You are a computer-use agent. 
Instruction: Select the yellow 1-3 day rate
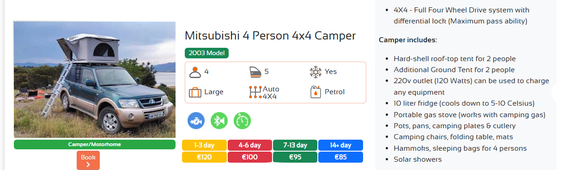tap(204, 145)
